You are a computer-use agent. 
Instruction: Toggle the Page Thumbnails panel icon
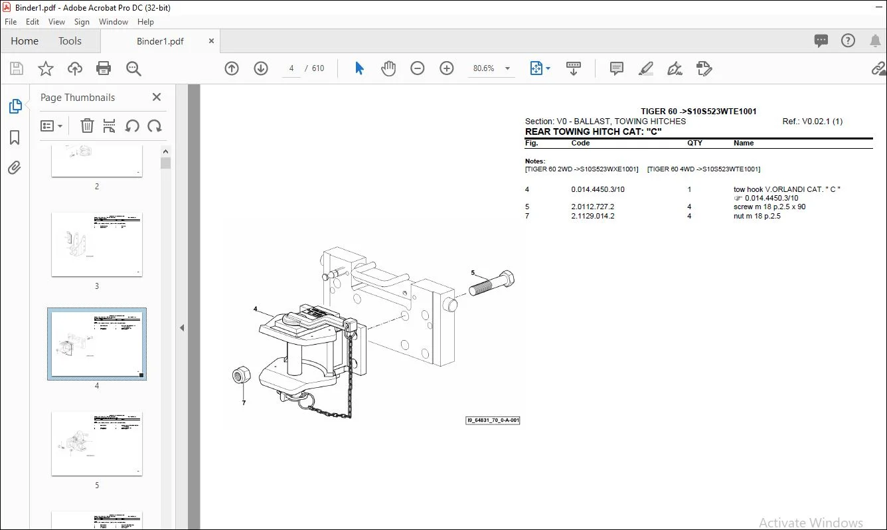coord(15,106)
